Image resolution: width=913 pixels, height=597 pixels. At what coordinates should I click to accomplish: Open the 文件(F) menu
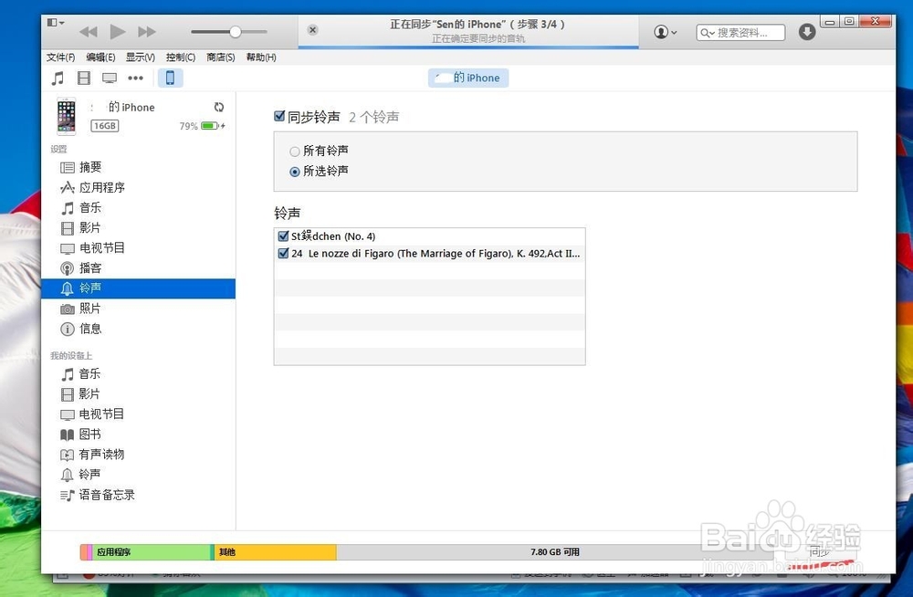60,58
